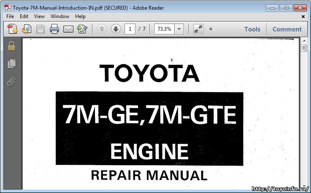Open the File menu
Screen dimensions: 311x193
coord(10,16)
